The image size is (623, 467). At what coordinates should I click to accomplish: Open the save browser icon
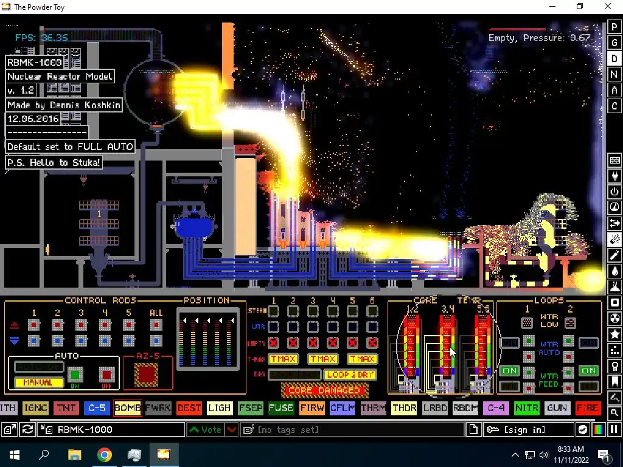click(9, 430)
